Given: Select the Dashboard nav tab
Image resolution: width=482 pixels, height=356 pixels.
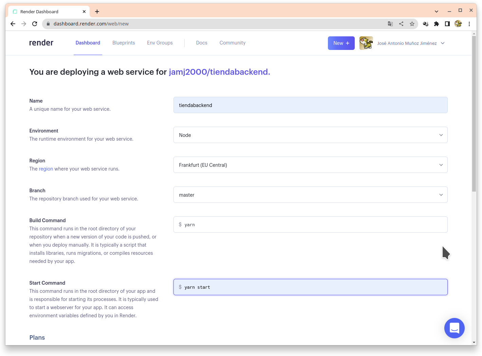Looking at the screenshot, I should point(88,43).
